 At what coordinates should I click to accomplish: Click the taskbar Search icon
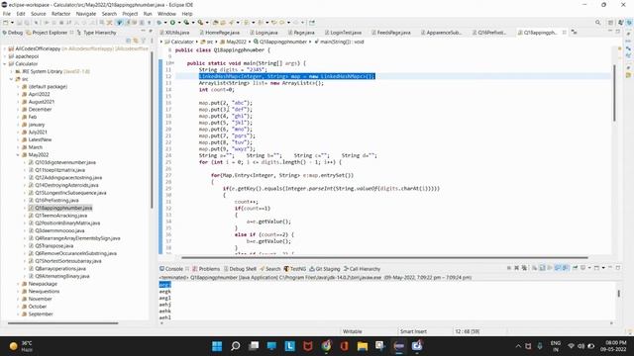point(236,346)
